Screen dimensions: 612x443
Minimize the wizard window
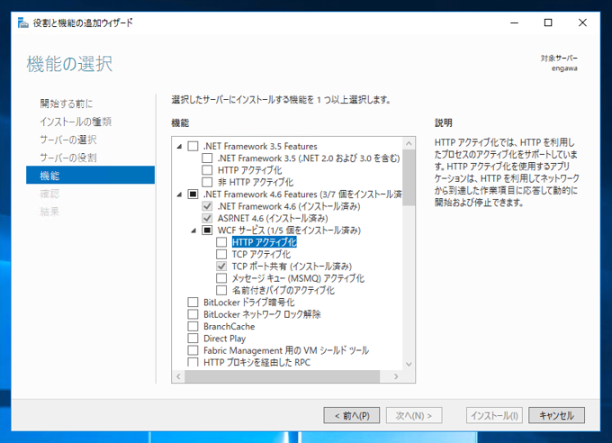(x=515, y=23)
